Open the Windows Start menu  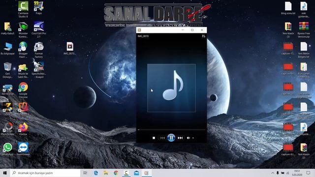[5, 173]
